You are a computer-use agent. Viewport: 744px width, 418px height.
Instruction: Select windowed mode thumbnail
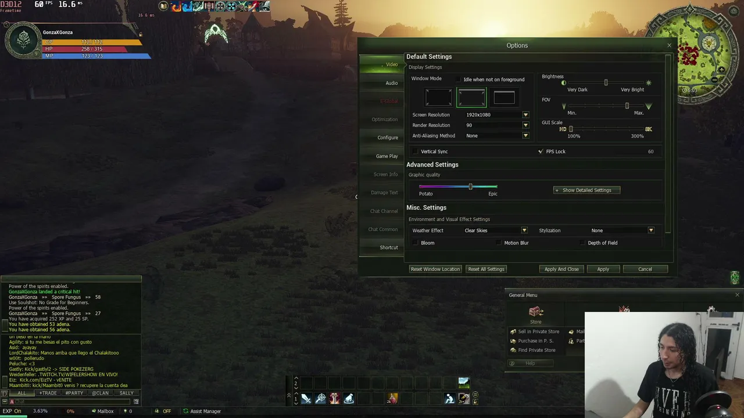coord(504,98)
